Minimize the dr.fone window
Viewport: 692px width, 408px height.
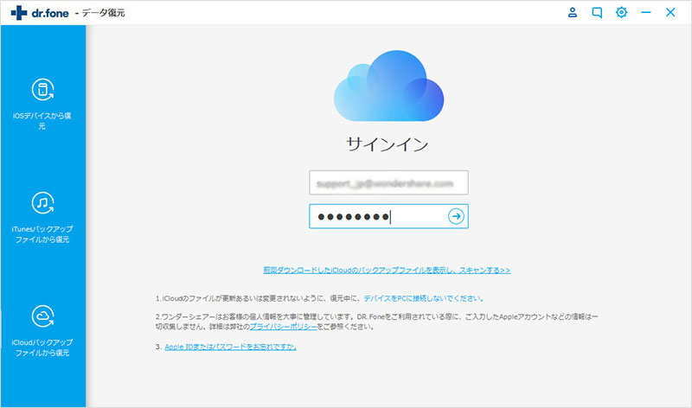click(x=645, y=12)
